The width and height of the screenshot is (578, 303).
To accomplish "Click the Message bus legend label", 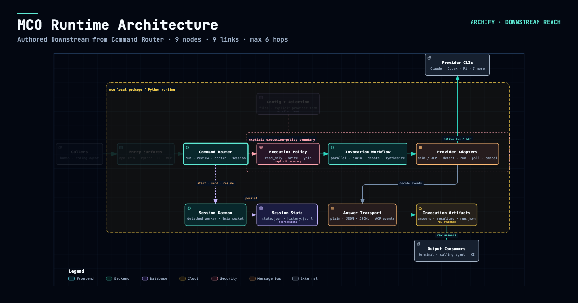I will (269, 278).
